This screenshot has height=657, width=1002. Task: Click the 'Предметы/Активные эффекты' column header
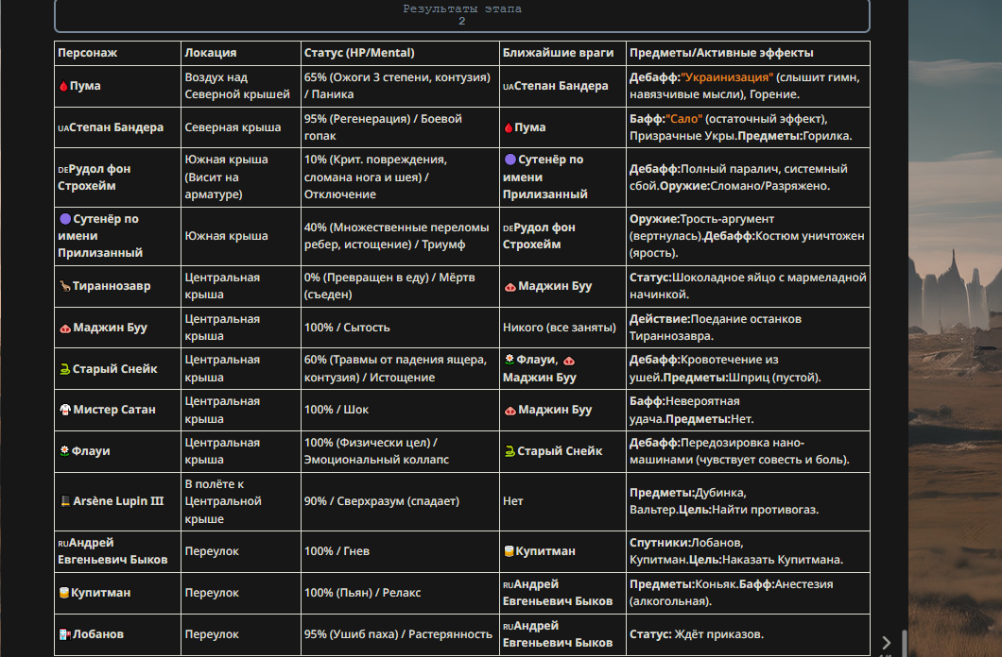[748, 53]
